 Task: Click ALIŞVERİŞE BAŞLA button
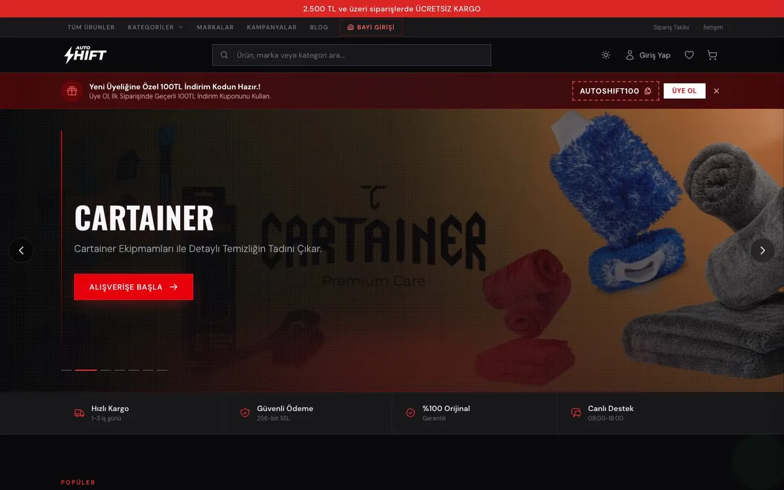[x=133, y=287]
